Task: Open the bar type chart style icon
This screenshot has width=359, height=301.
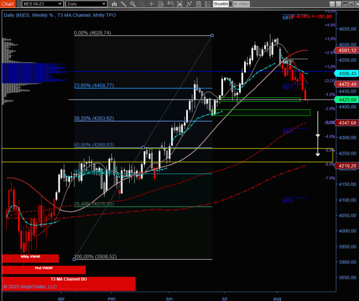Action: pyautogui.click(x=114, y=4)
